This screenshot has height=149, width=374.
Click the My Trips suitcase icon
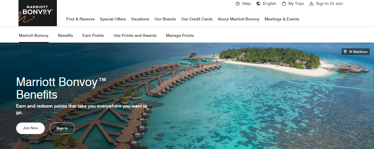pyautogui.click(x=284, y=4)
